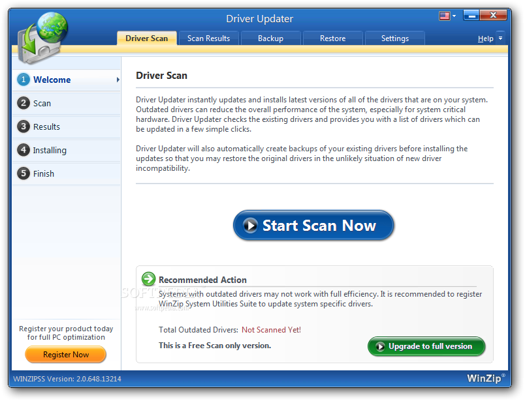Open the Help menu
The height and width of the screenshot is (401, 525).
point(485,38)
